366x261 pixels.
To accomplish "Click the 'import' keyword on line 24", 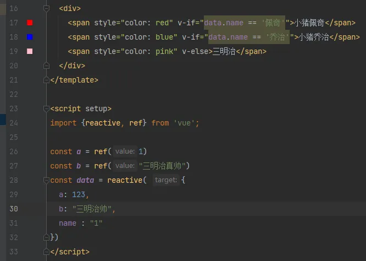I will click(63, 123).
